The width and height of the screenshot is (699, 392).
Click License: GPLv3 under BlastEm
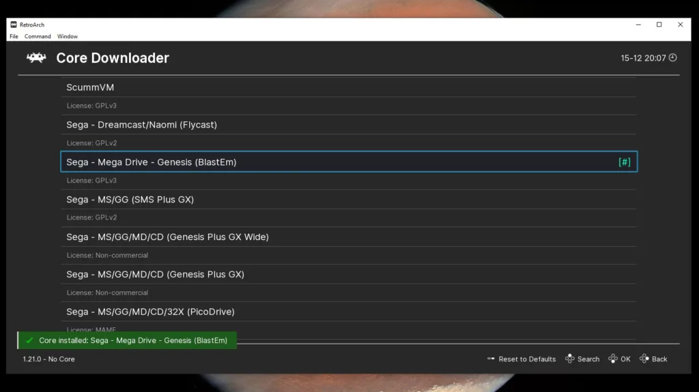coord(91,181)
